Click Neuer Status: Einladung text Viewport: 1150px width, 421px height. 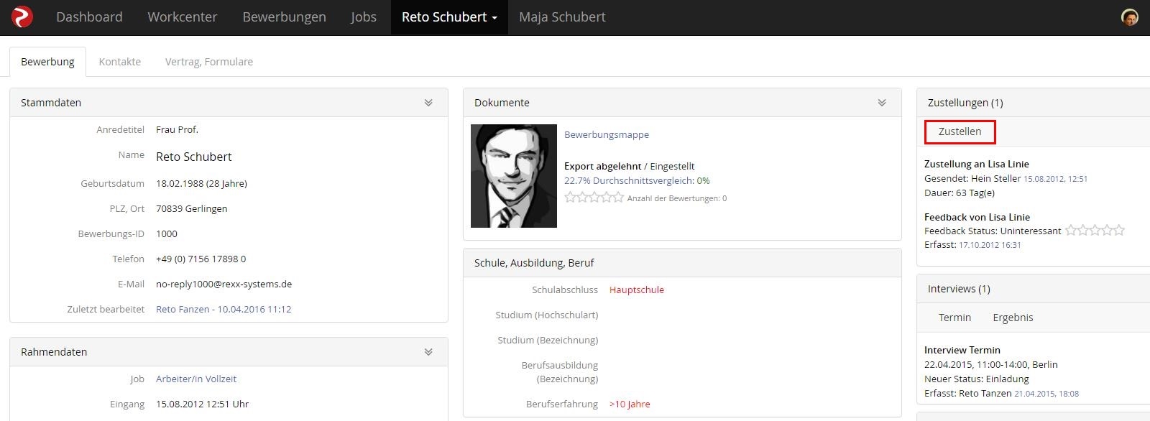pos(977,379)
